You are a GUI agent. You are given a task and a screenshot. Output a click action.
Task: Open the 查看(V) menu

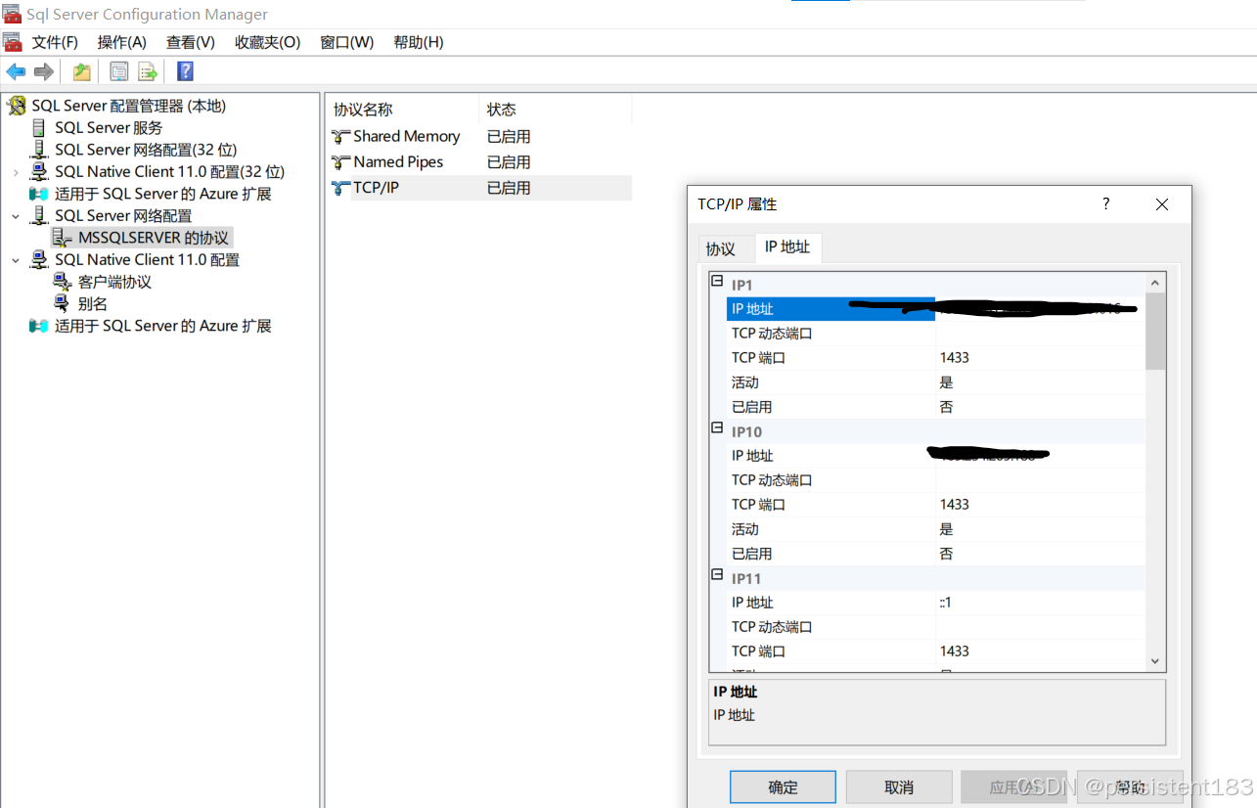[x=191, y=42]
